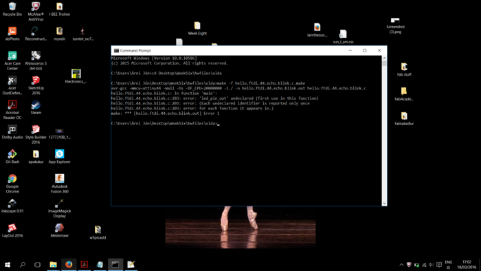
Task: Launch Acer Care Center
Action: 12,61
